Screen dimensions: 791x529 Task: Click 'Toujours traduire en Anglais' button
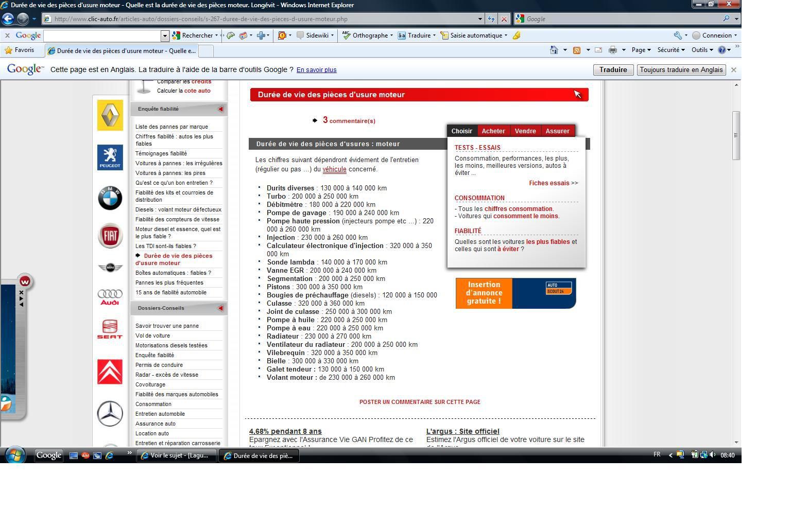681,69
